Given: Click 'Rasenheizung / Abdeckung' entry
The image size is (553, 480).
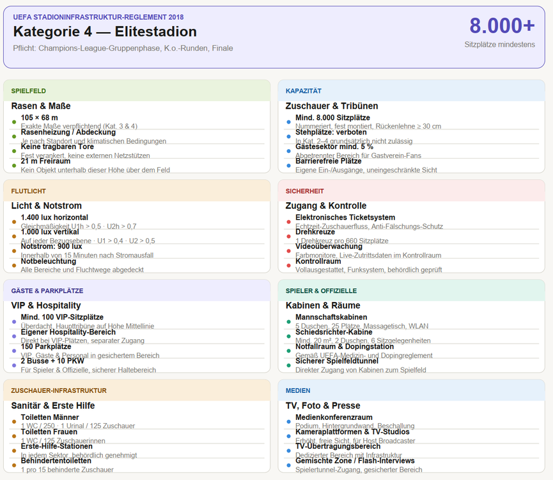Looking at the screenshot, I should (68, 132).
